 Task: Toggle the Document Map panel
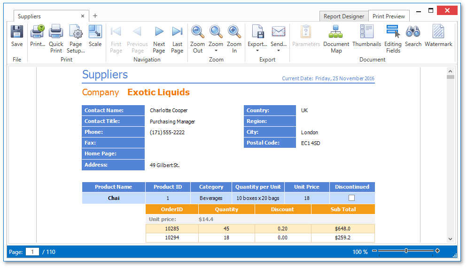336,32
